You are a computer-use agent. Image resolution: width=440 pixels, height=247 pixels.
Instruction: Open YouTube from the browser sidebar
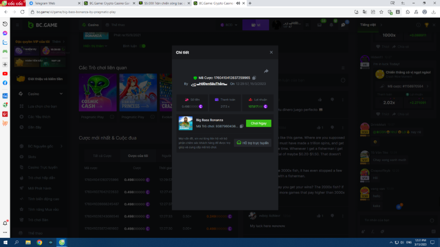[5, 74]
